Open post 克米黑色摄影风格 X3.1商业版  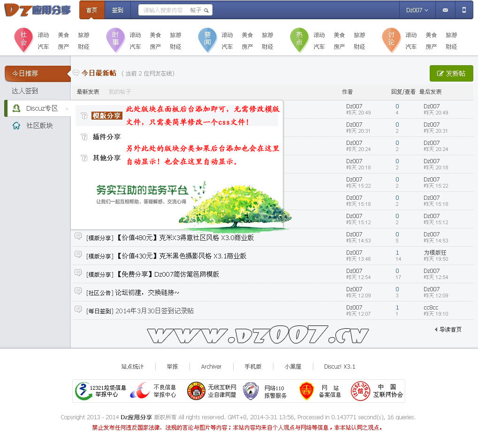point(182,256)
